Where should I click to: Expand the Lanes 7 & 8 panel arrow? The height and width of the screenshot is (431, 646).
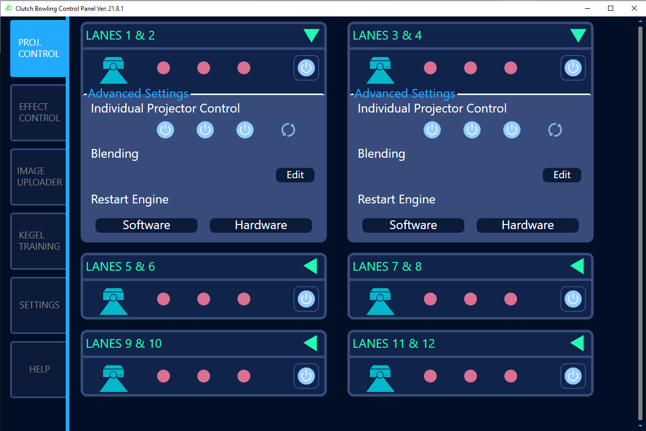click(577, 266)
